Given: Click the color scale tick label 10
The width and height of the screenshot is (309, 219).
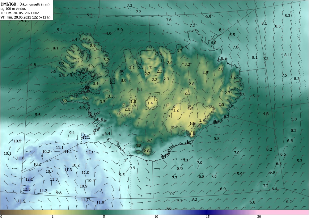Looking at the screenshot, I should [156, 217].
